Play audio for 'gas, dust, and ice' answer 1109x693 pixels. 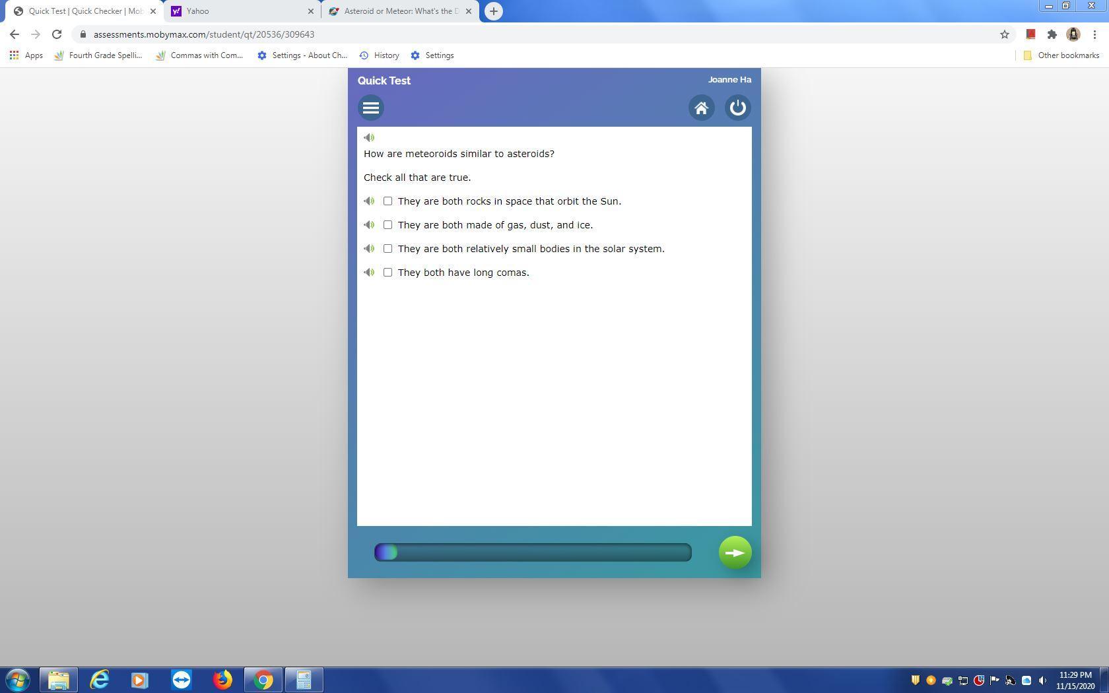pos(369,225)
